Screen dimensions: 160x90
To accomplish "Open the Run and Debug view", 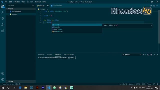I will (3, 24).
